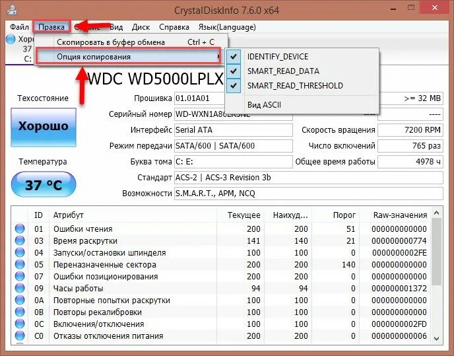This screenshot has height=356, width=454.
Task: Select Переназначенные сектора attribute name
Action: pyautogui.click(x=105, y=265)
